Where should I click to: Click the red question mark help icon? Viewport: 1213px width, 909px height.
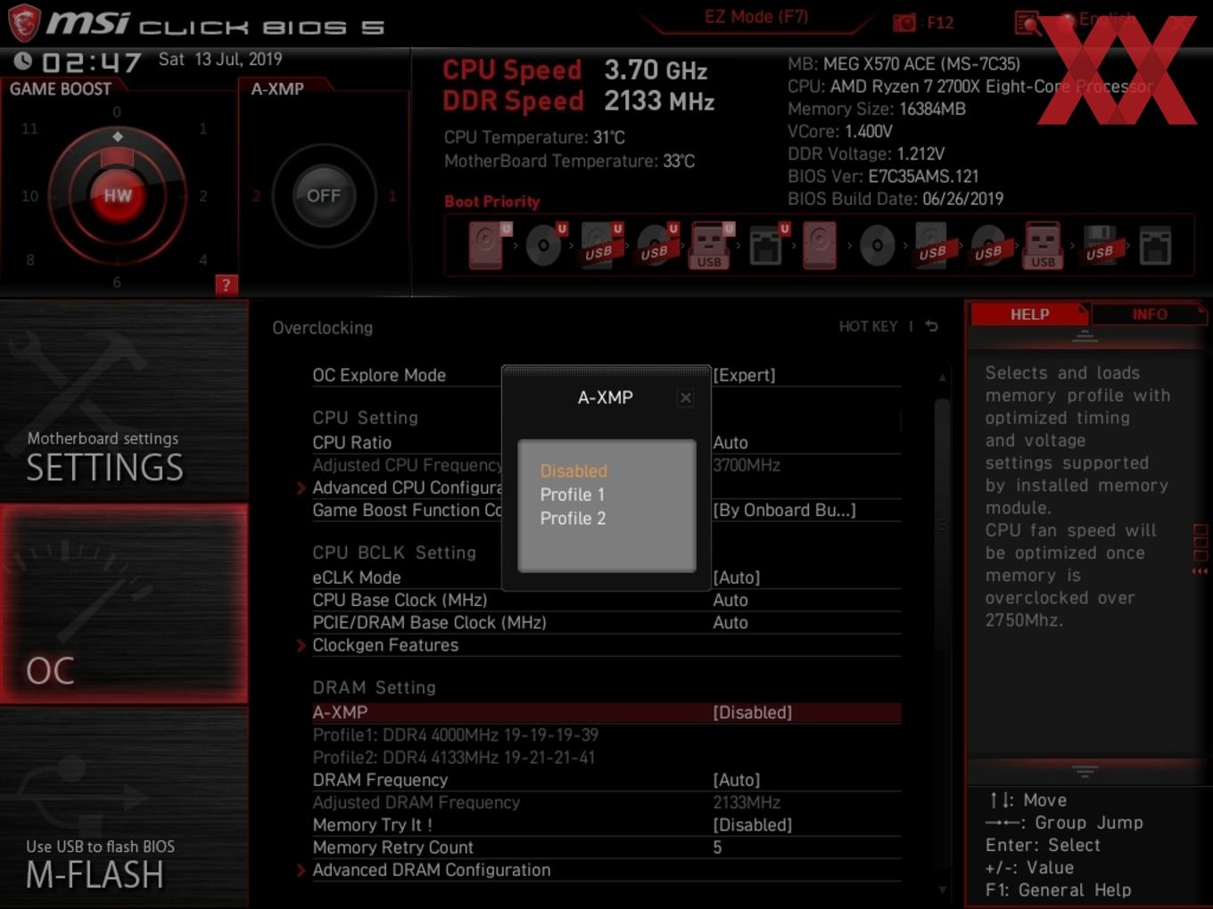pos(227,284)
